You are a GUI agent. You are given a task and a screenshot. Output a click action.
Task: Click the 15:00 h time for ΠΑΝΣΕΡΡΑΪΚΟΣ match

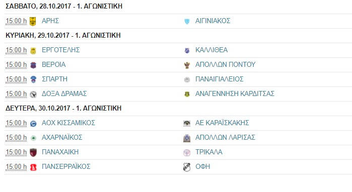16,167
